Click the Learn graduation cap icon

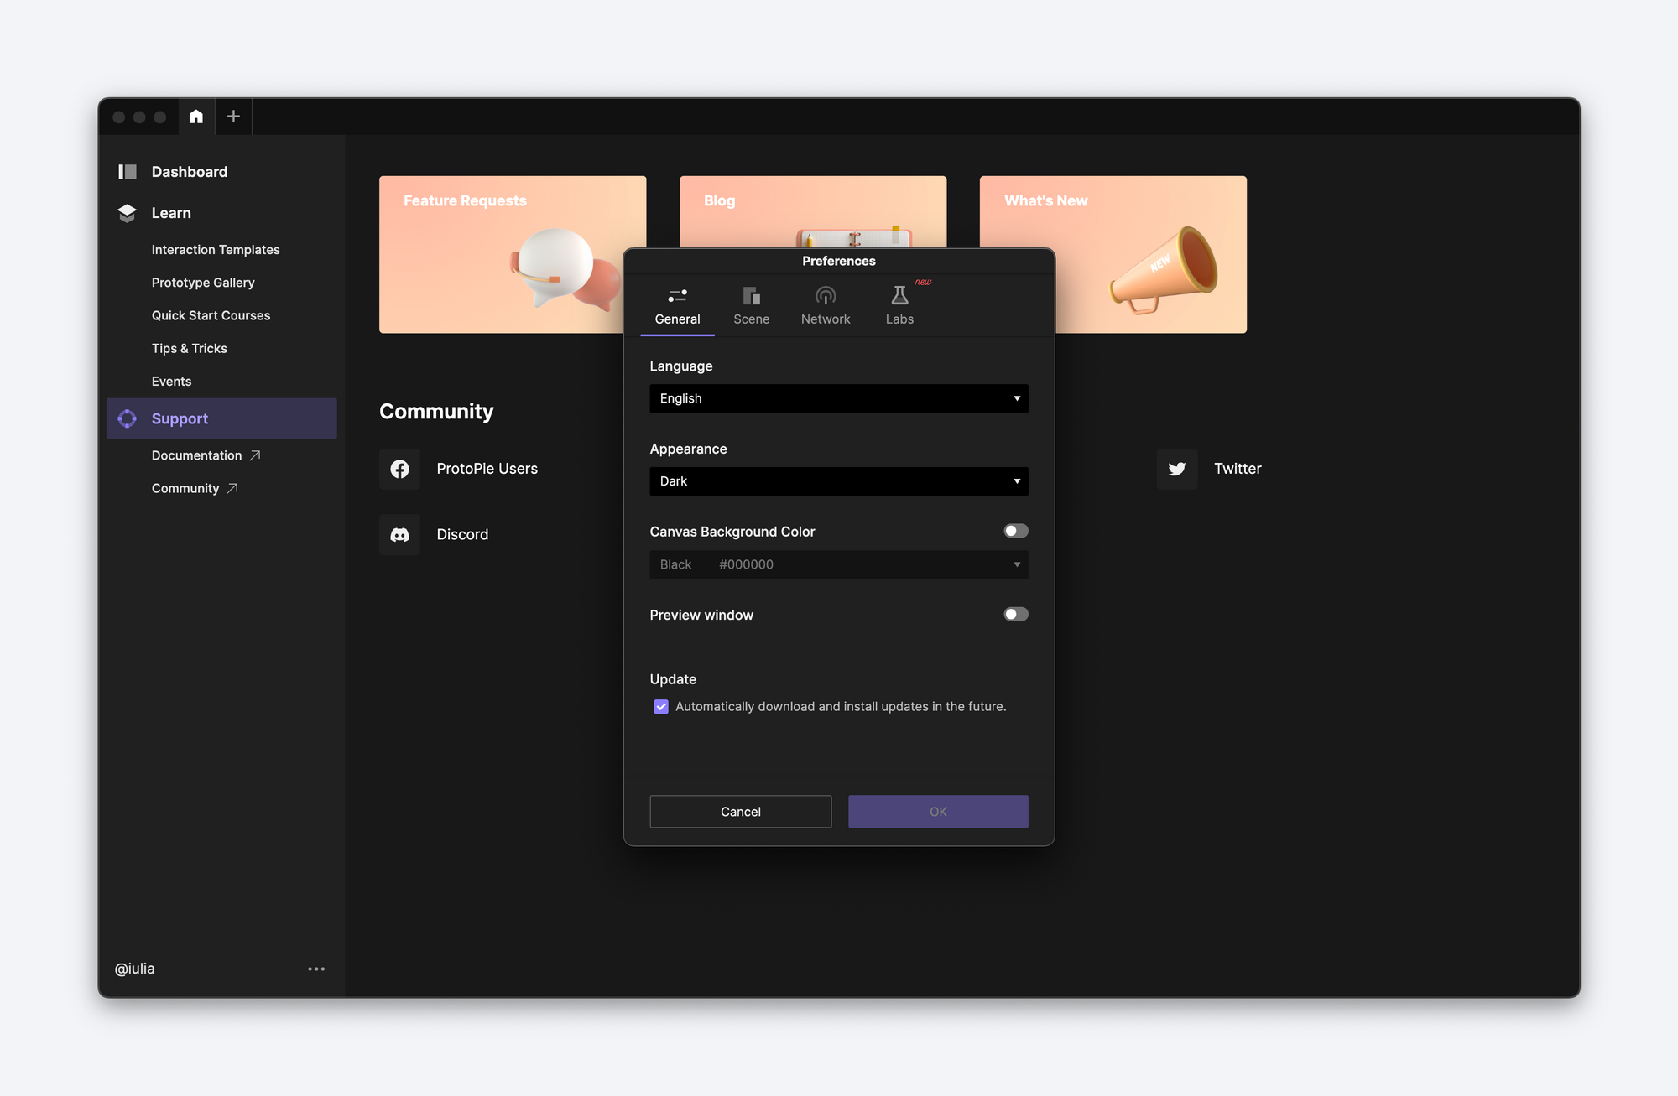coord(128,213)
